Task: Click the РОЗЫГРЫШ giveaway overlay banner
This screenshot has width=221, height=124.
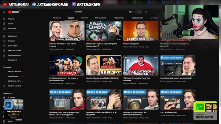Action: click(14, 110)
